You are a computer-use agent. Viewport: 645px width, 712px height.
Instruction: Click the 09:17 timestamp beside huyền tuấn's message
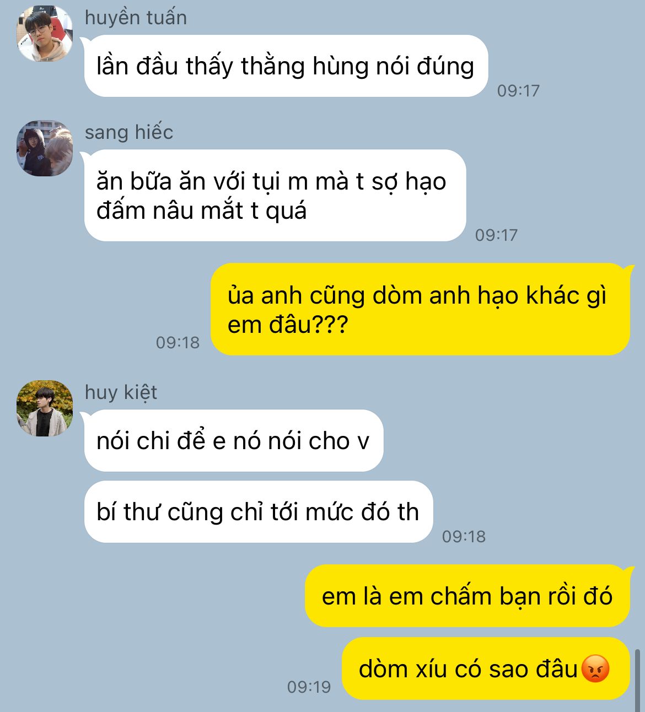[518, 91]
